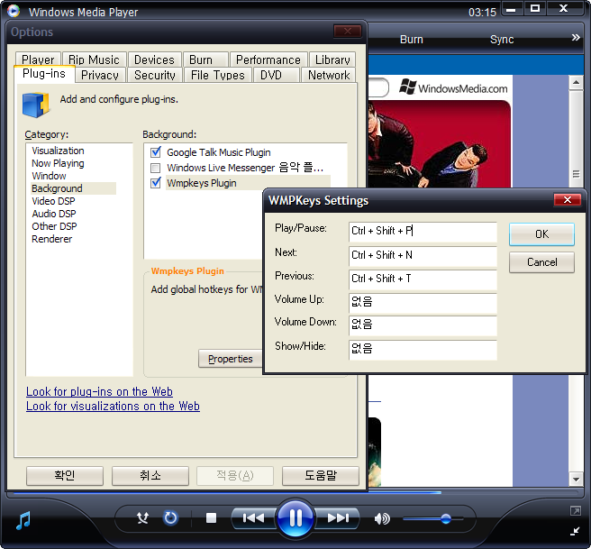This screenshot has width=591, height=549.
Task: Select Renderer category
Action: click(52, 239)
